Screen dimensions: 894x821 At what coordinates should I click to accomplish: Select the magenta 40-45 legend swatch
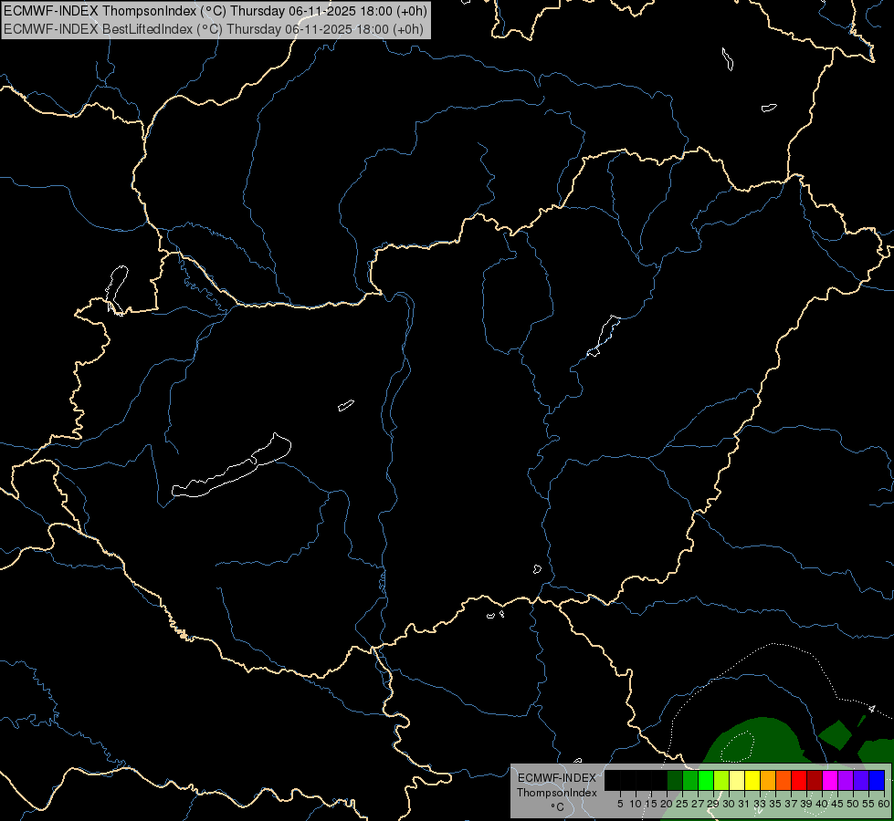[x=829, y=781]
